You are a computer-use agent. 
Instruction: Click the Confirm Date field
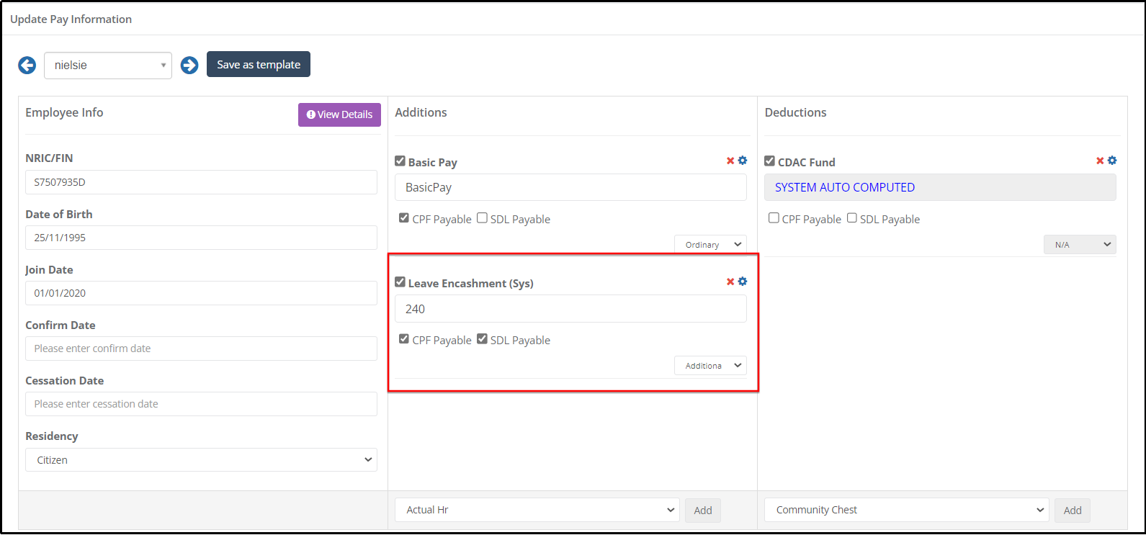(x=201, y=349)
